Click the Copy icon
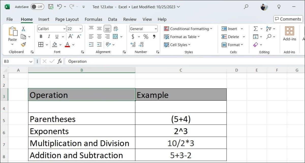Viewport: 305px width, 163px height. coord(23,37)
